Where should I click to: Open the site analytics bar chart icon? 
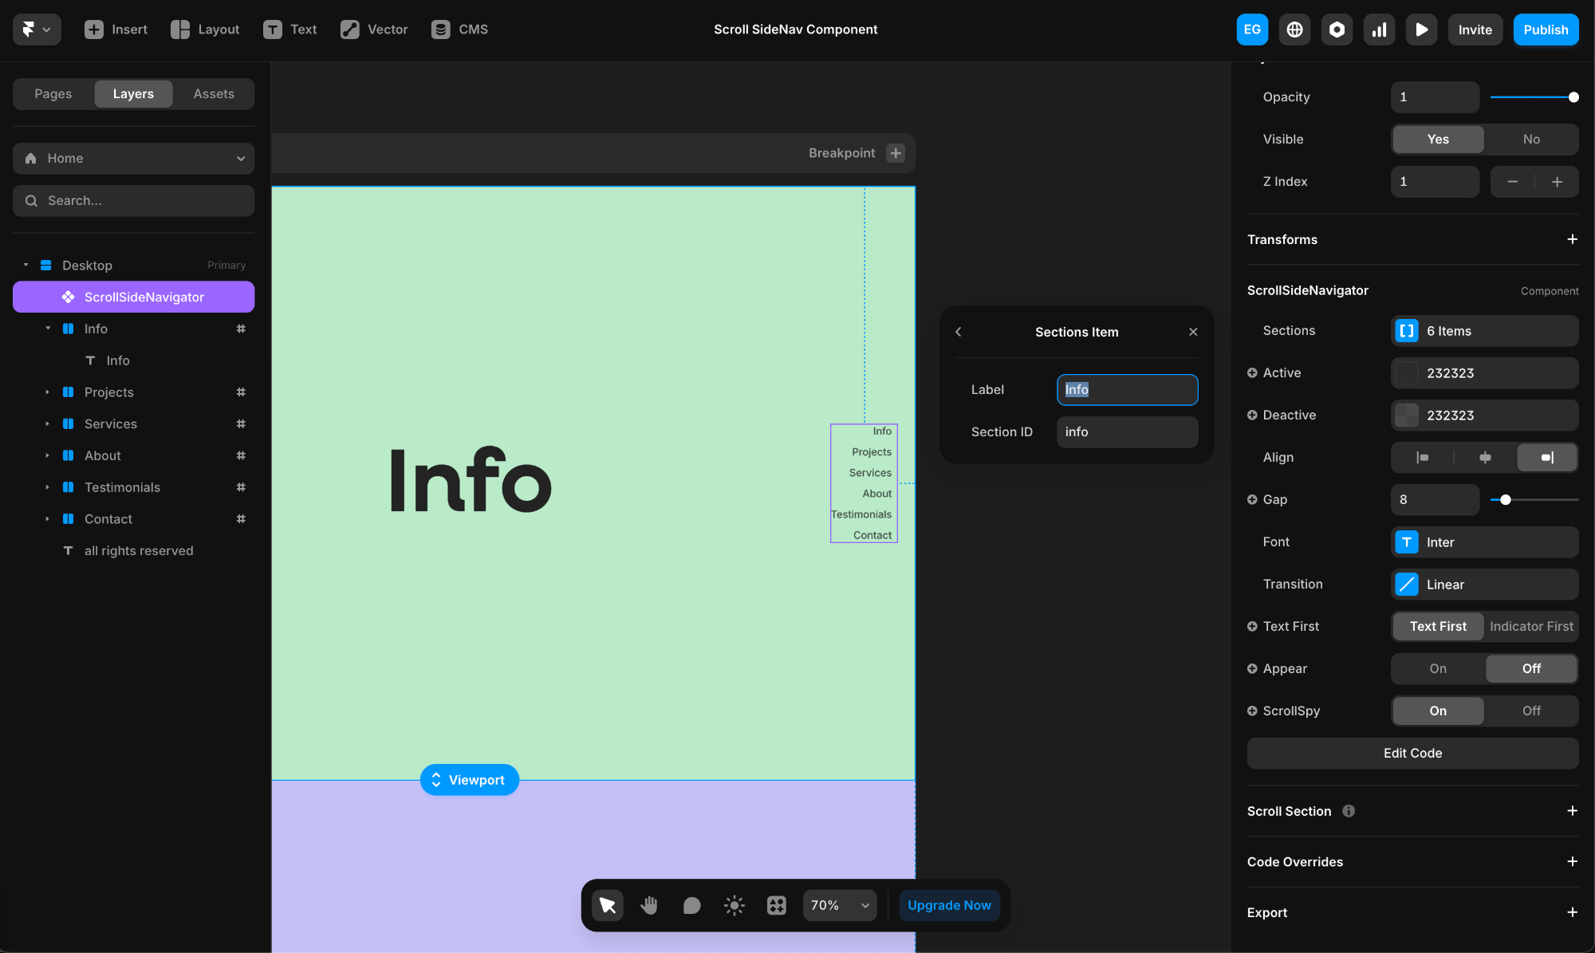[1379, 30]
